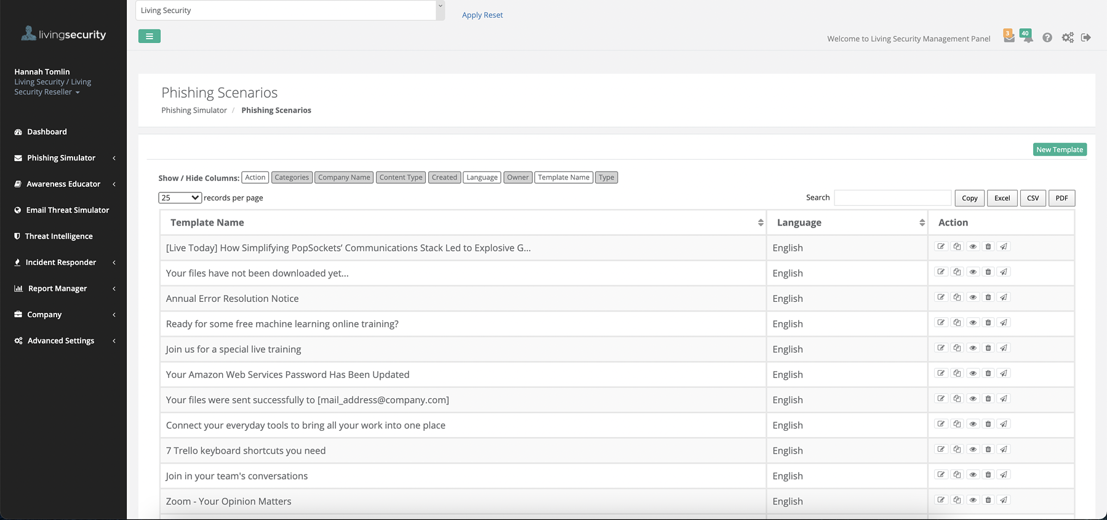Screen dimensions: 1107x520
Task: Click the hamburger sidebar toggle button
Action: tap(150, 36)
